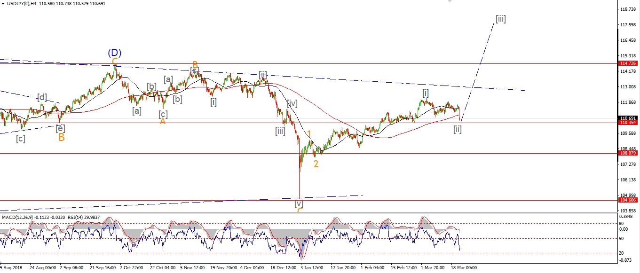The width and height of the screenshot is (640, 273).
Task: Select the orange wave 2 label
Action: [x=316, y=164]
